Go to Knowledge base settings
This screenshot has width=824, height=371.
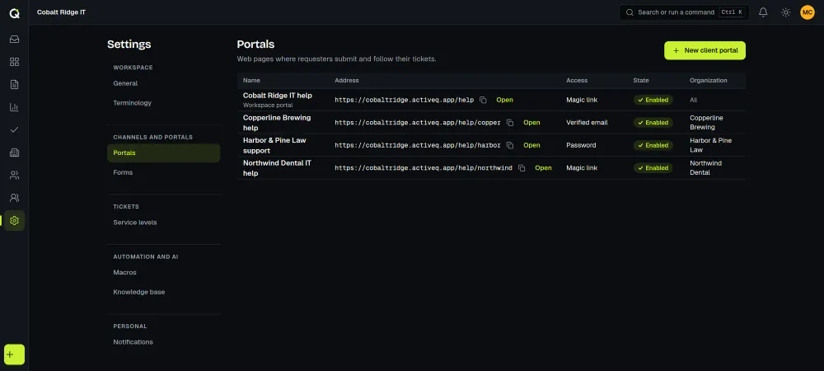coord(163,292)
